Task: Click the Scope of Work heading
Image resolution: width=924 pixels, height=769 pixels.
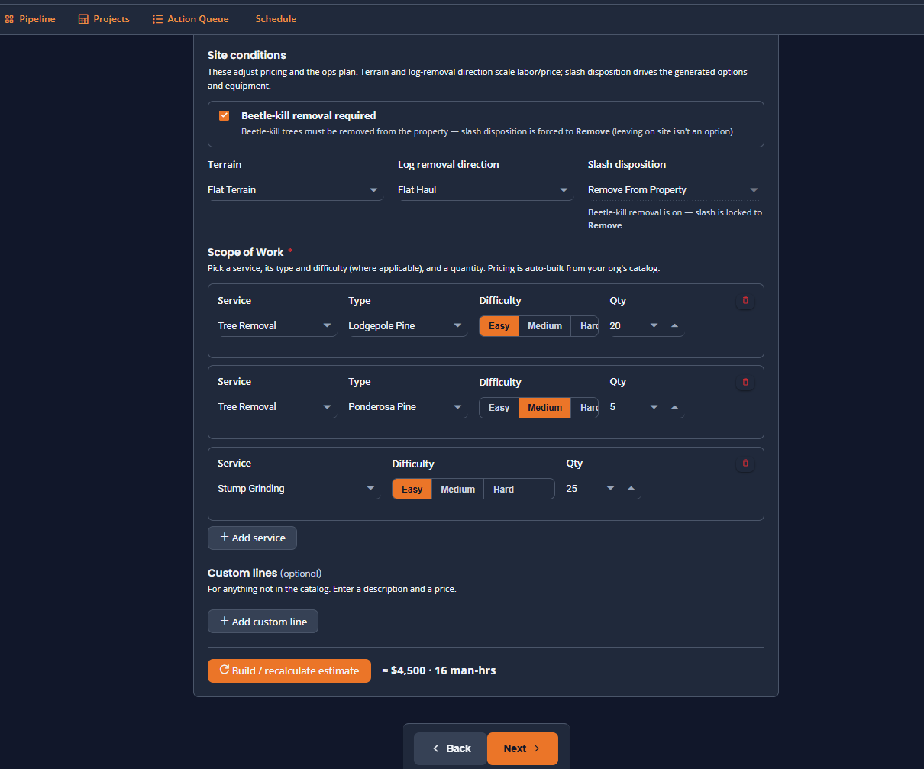Action: [246, 252]
